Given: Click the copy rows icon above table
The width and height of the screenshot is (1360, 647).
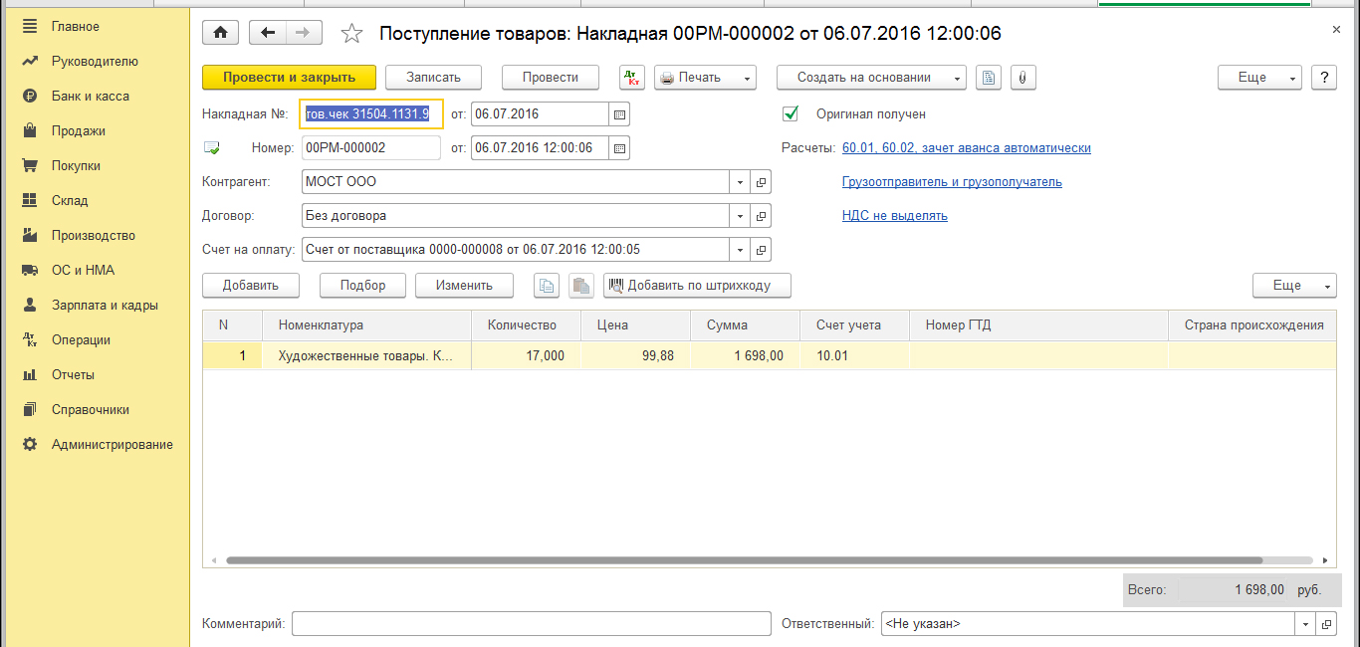Looking at the screenshot, I should pos(547,286).
